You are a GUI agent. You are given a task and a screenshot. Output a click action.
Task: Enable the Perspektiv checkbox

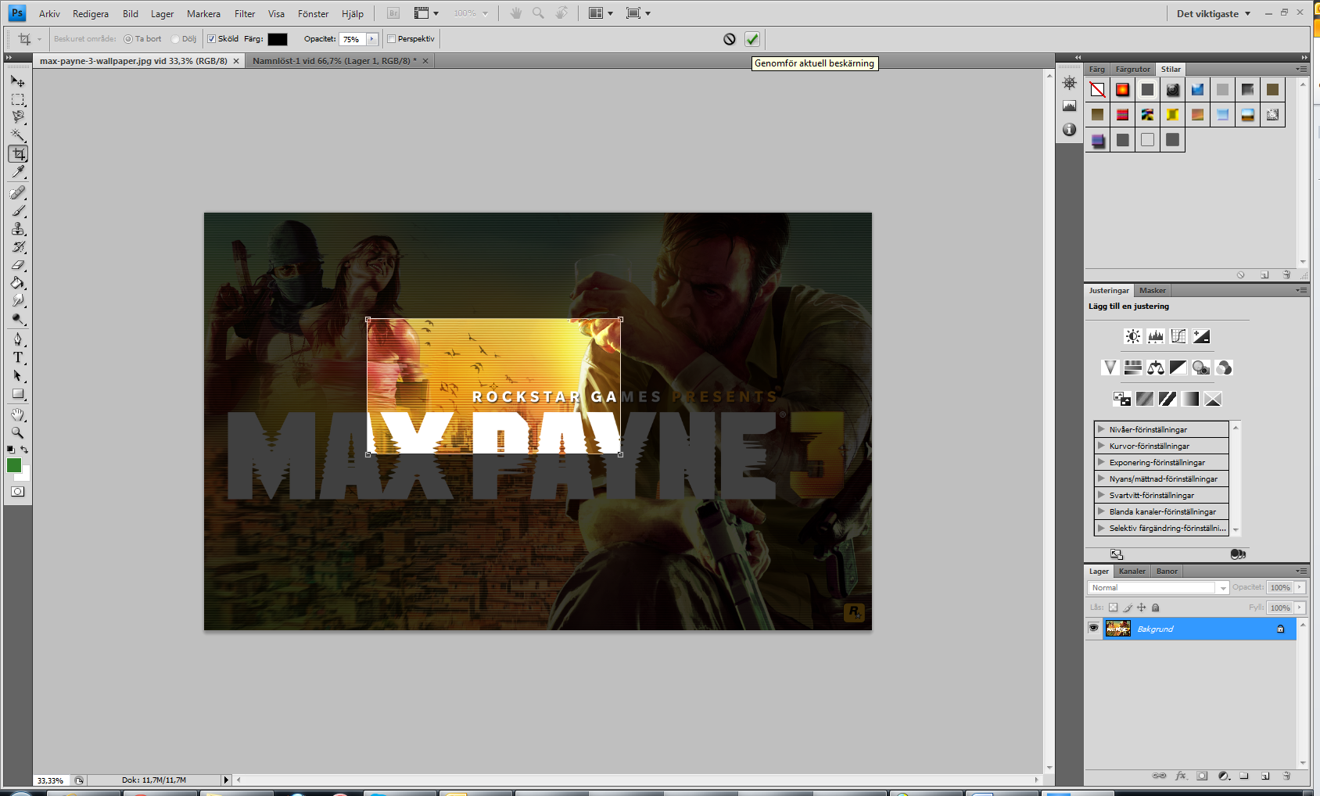pyautogui.click(x=392, y=39)
